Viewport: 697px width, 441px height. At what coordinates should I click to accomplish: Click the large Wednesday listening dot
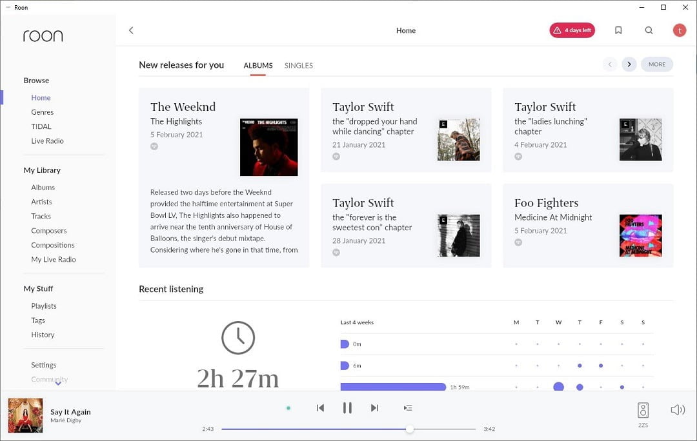click(x=558, y=387)
